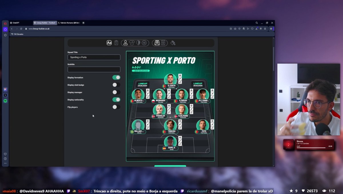Open Aria AI in the Opera sidebar
Screen dimensions: 343x194
(5, 89)
